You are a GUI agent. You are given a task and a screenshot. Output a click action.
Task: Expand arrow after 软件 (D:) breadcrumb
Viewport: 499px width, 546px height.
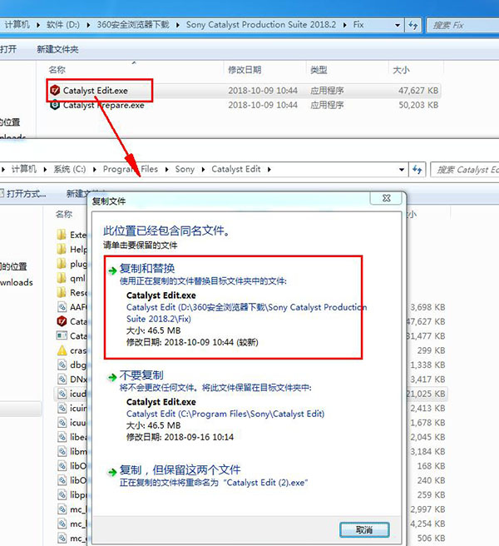[88, 25]
